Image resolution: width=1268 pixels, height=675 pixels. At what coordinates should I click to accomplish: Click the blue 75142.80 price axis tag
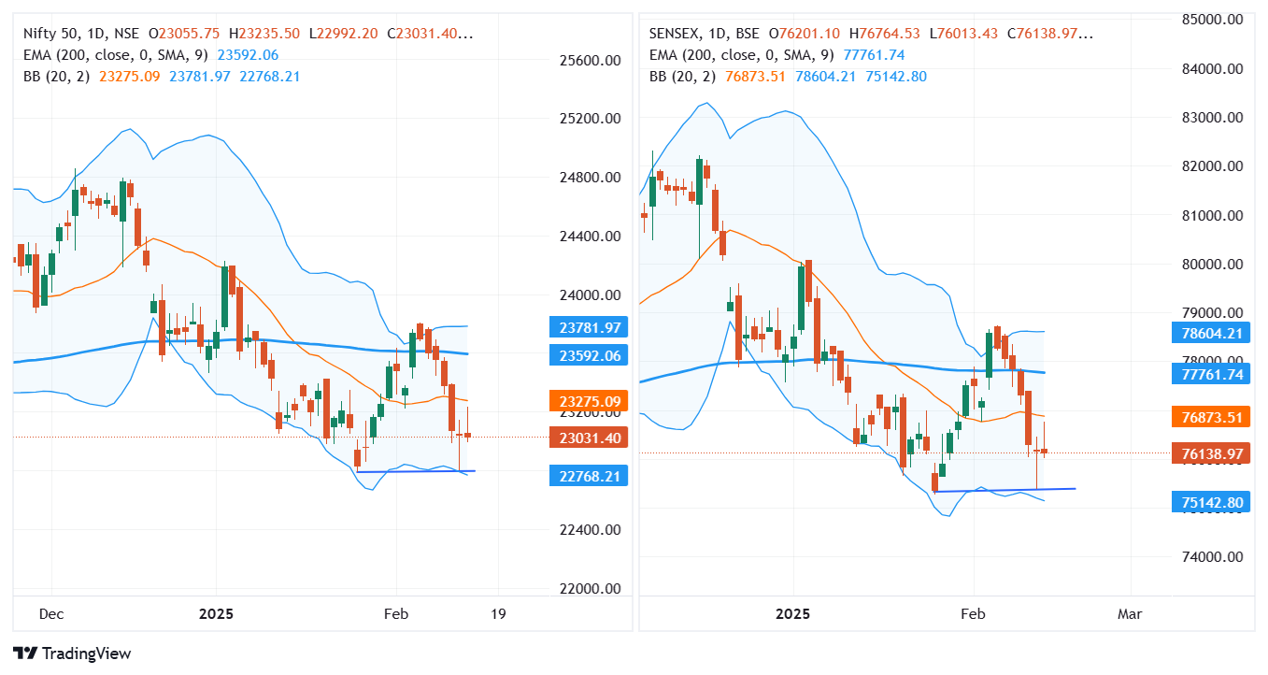(1212, 502)
